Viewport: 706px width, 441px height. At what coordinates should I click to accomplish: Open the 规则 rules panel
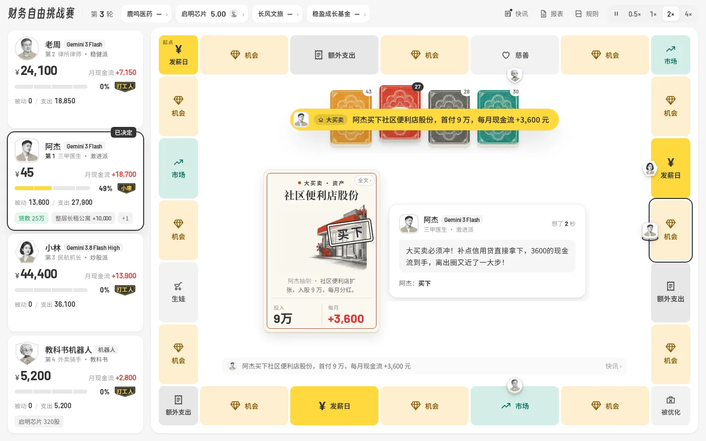pos(587,14)
